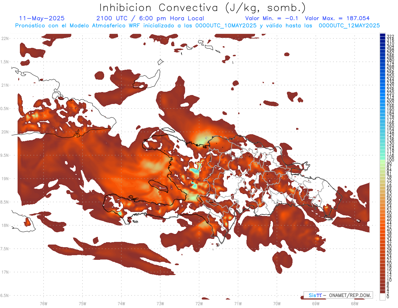
Task: Click the '71W' longitude label
Action: point(238,303)
